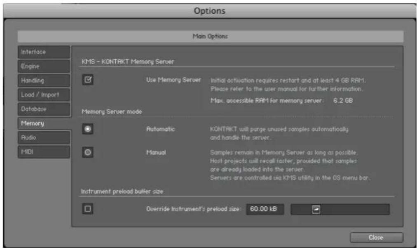Click the Main Options header bar

tap(211, 36)
